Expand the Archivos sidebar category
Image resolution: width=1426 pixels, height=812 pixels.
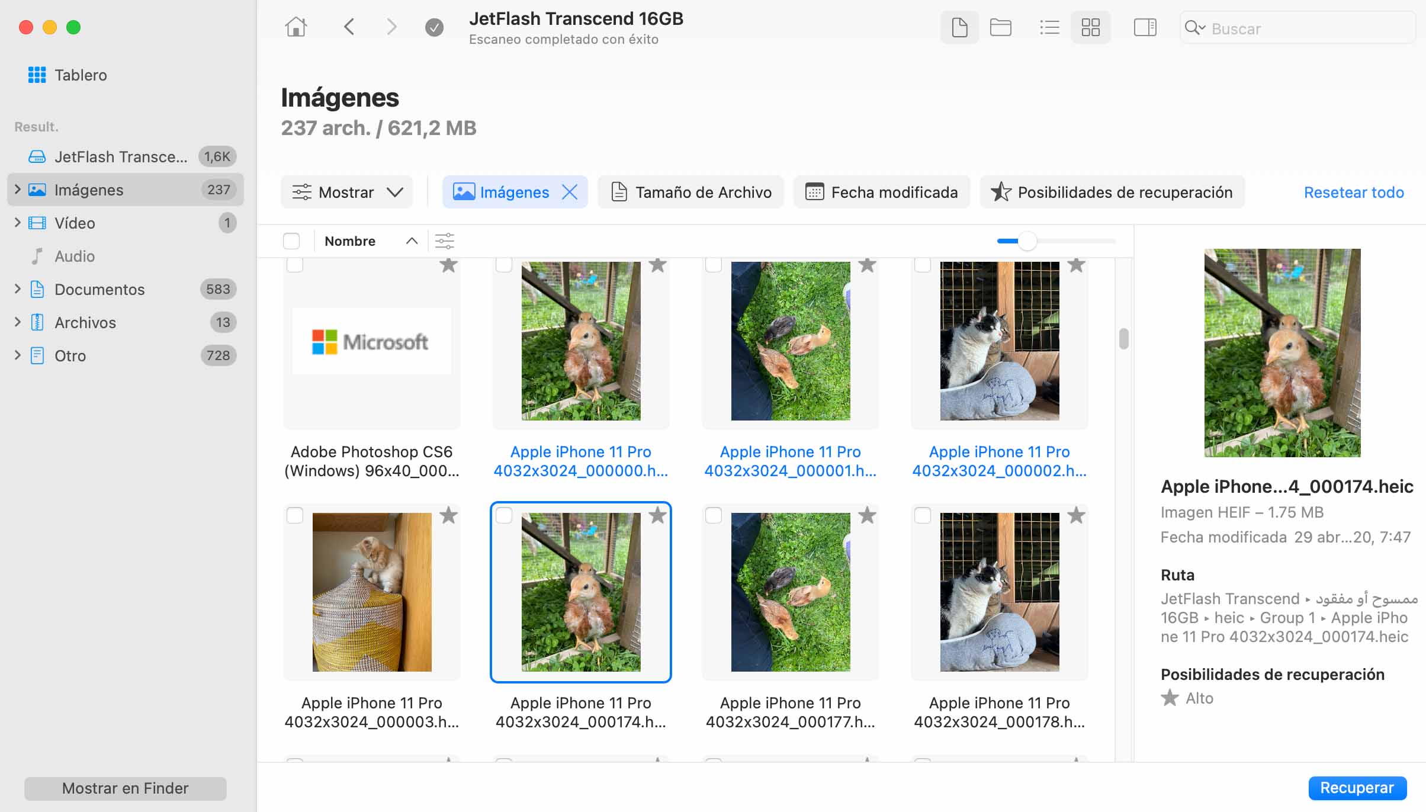17,322
